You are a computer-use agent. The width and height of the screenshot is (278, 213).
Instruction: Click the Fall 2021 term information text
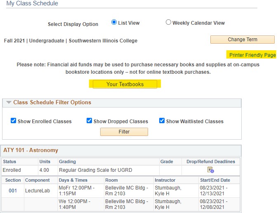coord(71,41)
